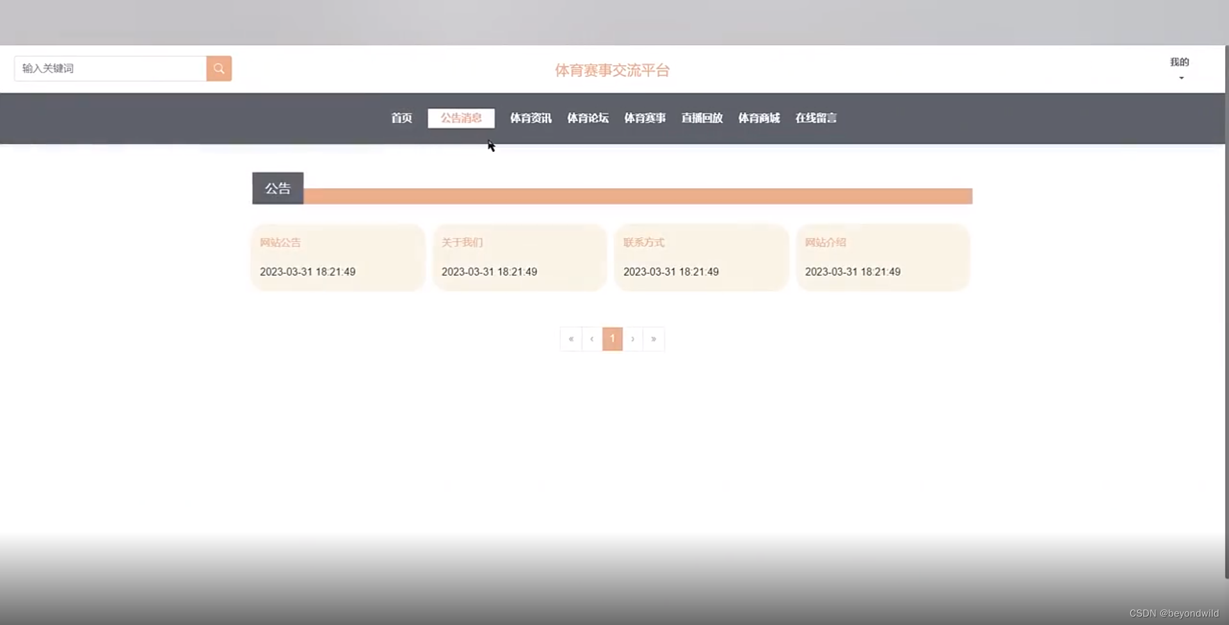
Task: Click the keyword search input field
Action: [109, 68]
